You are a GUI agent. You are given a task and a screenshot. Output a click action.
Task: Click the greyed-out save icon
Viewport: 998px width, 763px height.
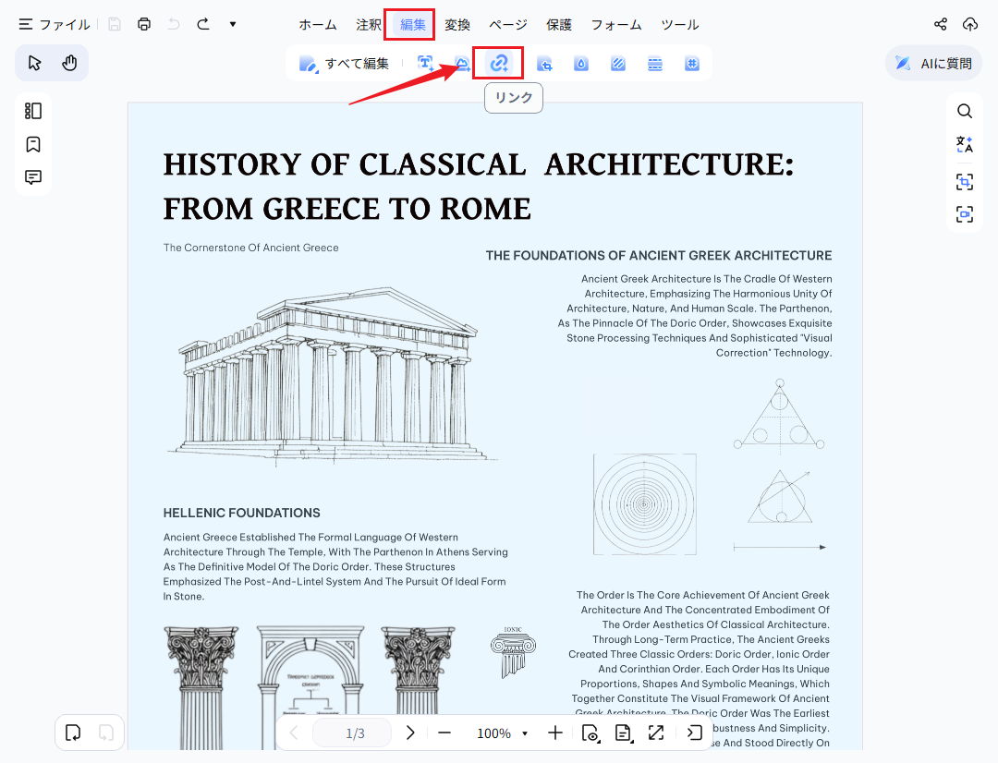click(x=115, y=24)
